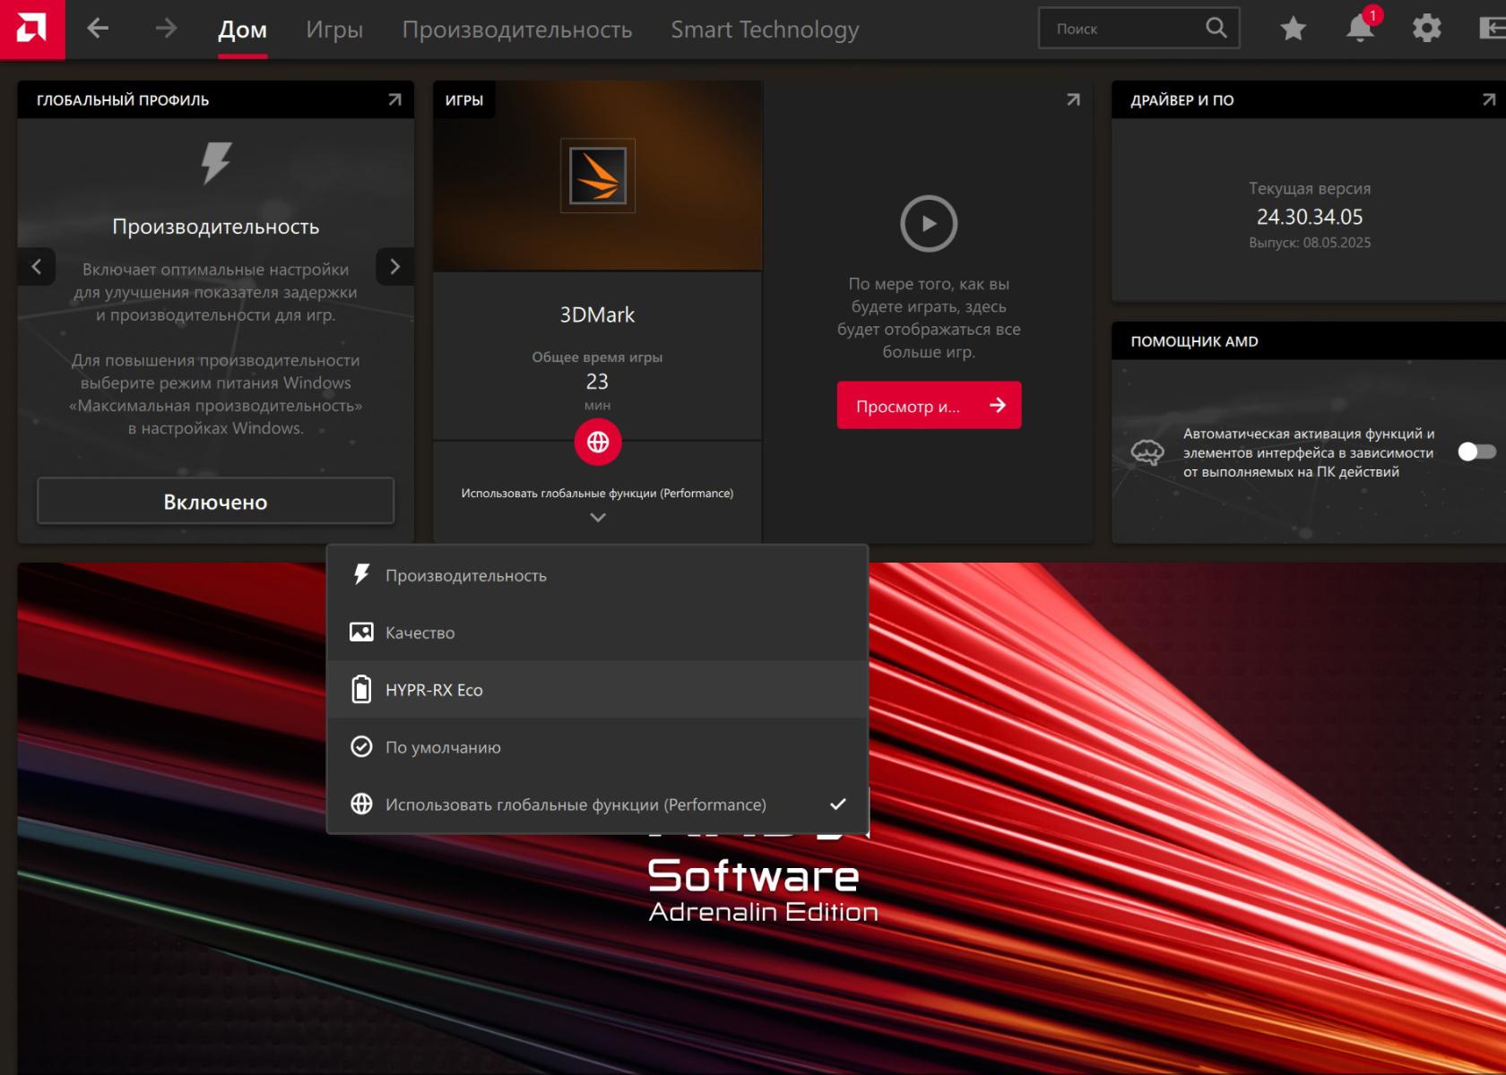Click the red globe profile icon
Screen dimensions: 1506x1075
597,442
